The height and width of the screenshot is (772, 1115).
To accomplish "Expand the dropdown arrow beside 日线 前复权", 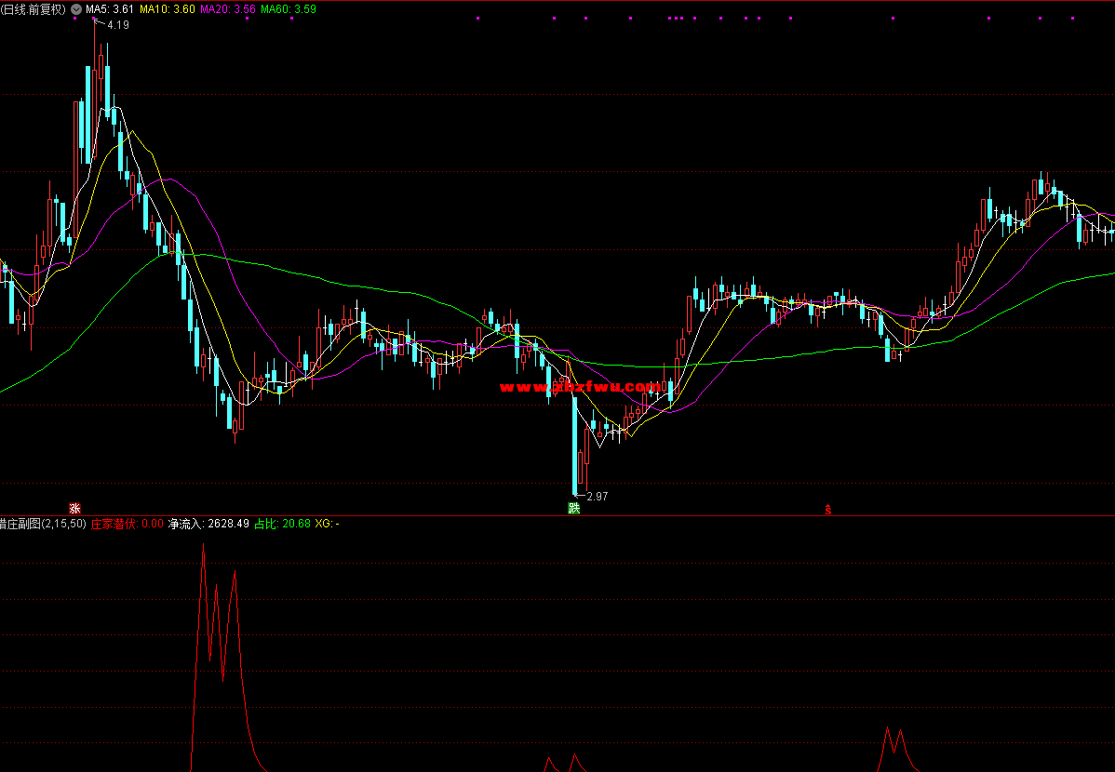I will (75, 9).
